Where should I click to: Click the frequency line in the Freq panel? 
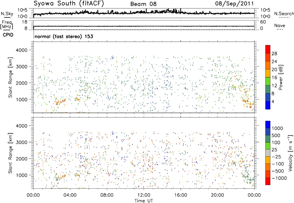[144, 26]
